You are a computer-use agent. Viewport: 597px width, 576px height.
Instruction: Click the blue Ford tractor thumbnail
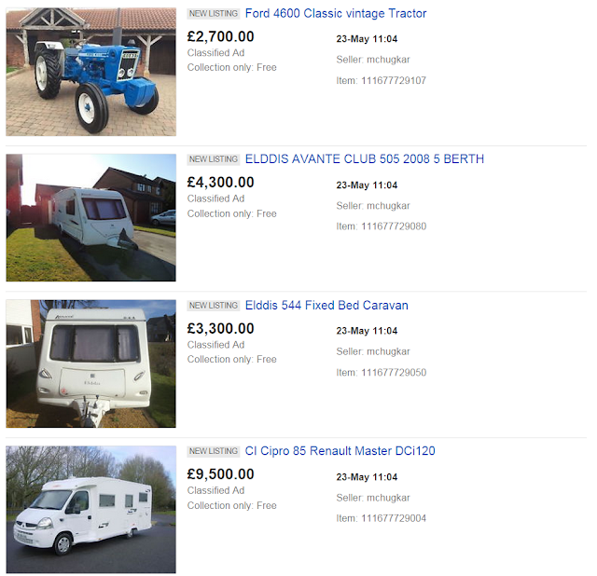pos(91,72)
